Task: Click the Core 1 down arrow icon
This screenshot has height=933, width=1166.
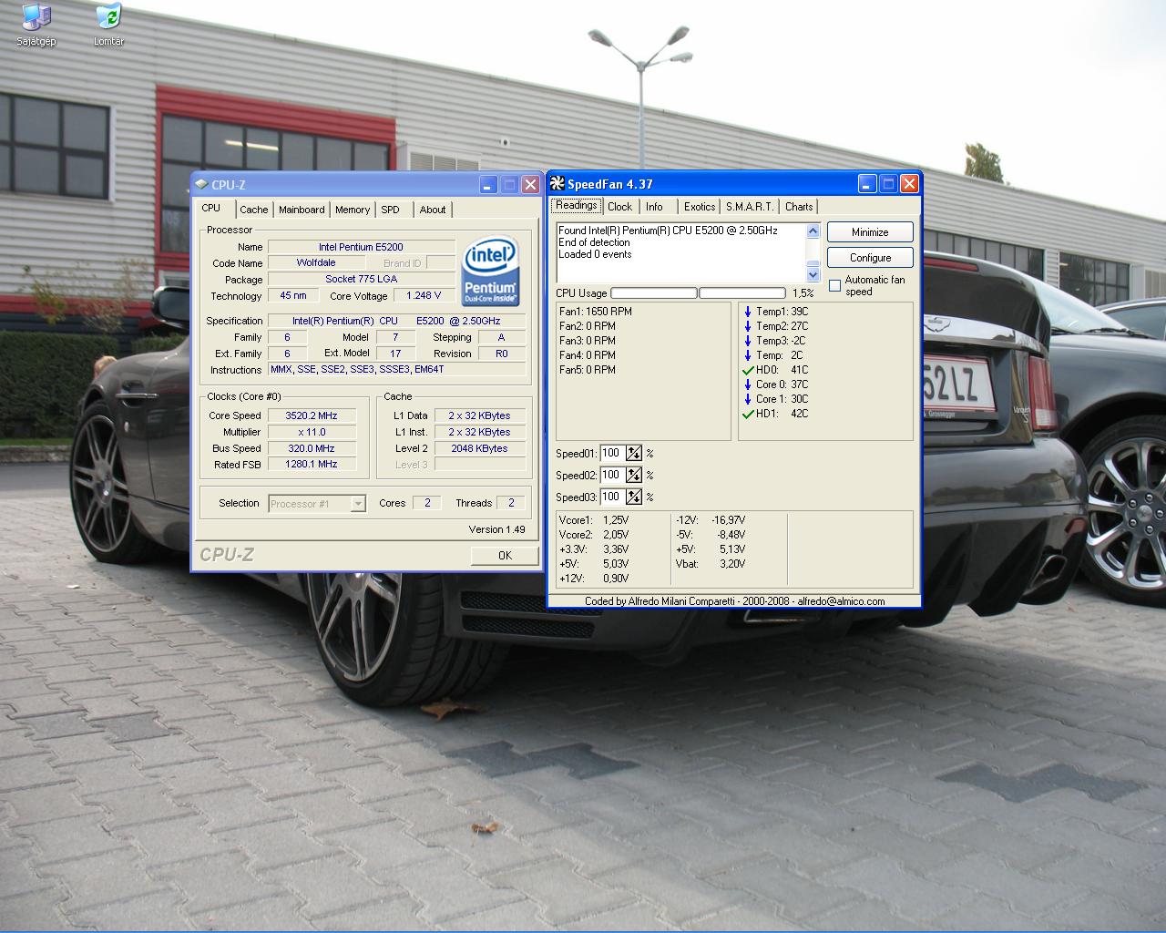Action: pos(748,399)
